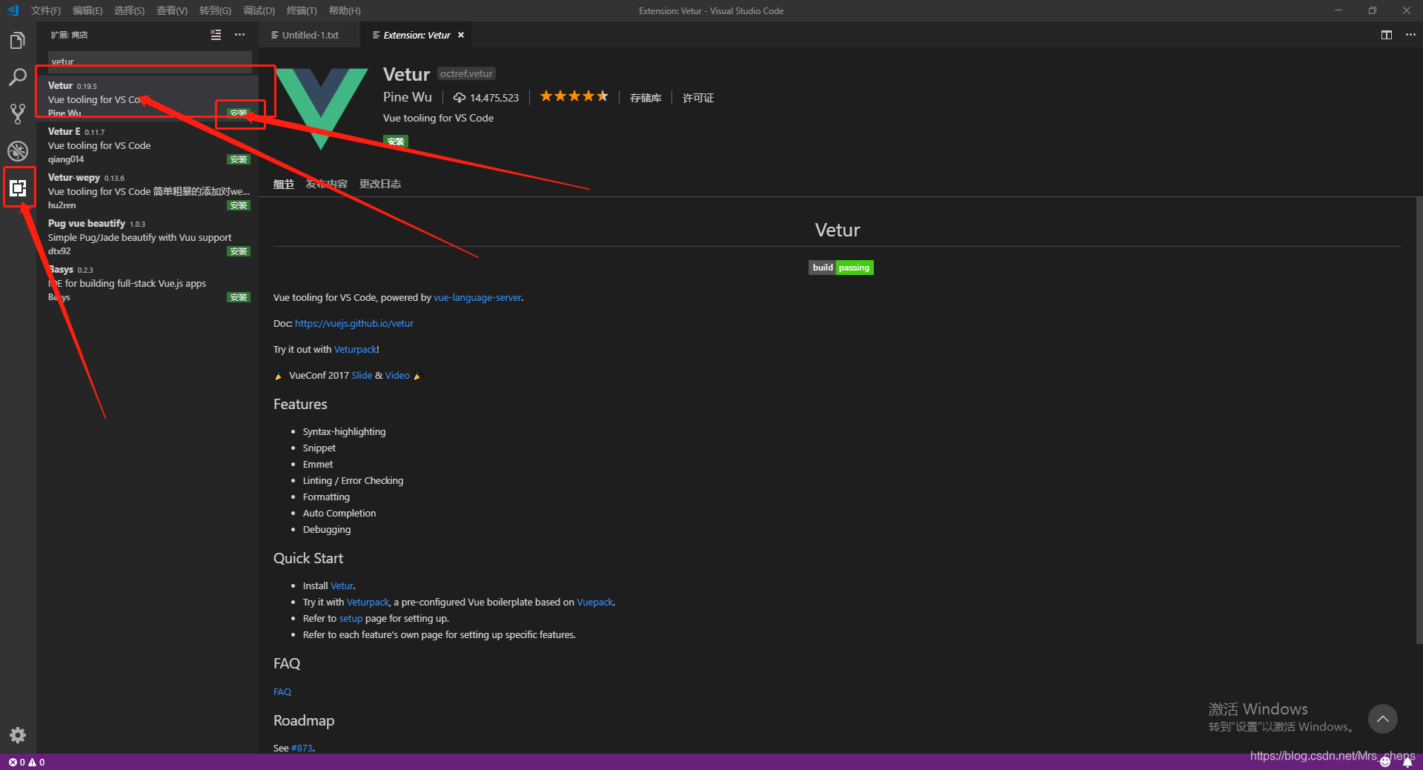Screen dimensions: 1423x770
Task: Open the 许可证 license link
Action: click(698, 98)
